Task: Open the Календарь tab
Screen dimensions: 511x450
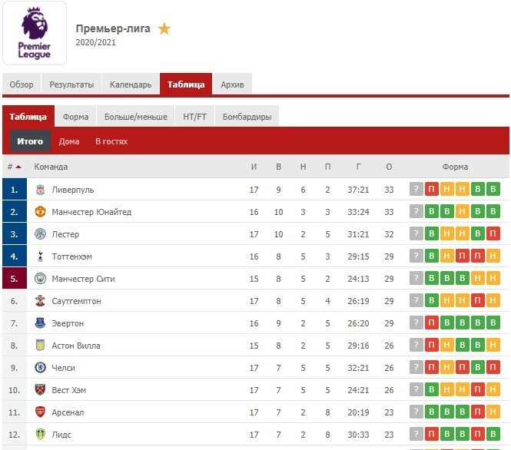Action: pos(131,84)
